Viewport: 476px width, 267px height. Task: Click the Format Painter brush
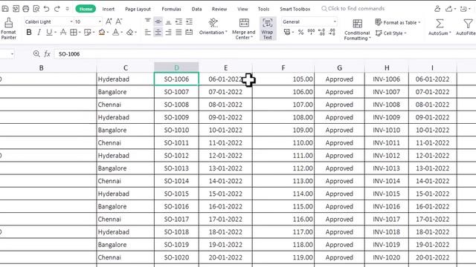pyautogui.click(x=8, y=28)
